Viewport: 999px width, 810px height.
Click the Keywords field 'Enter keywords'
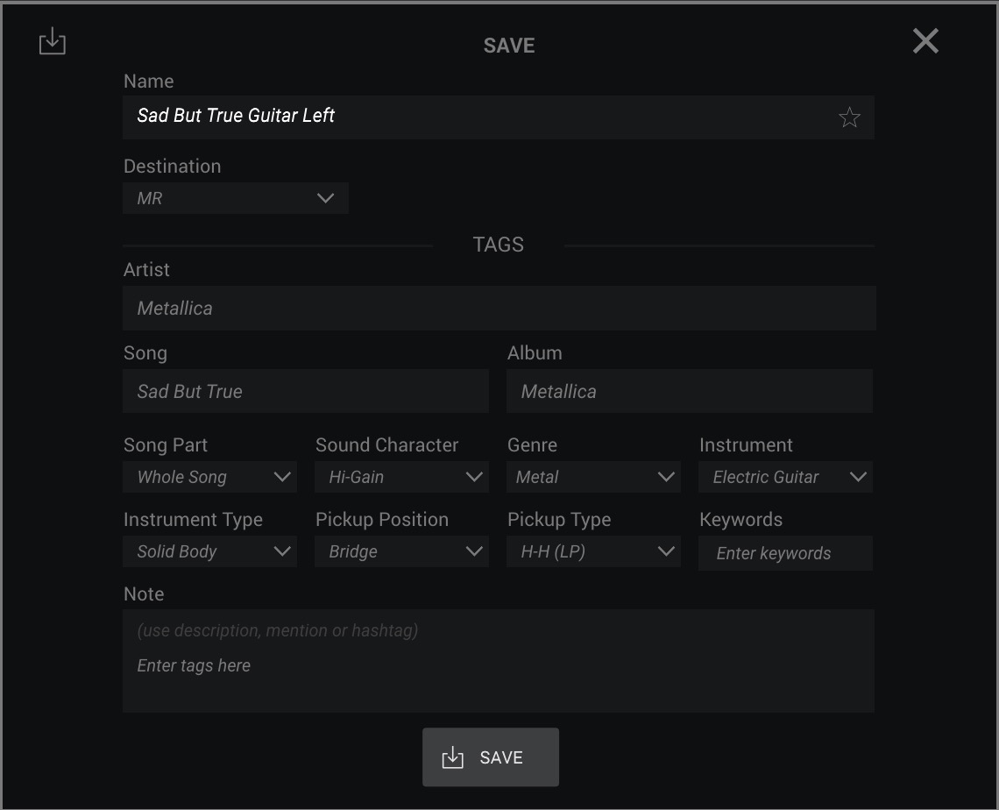pyautogui.click(x=785, y=553)
